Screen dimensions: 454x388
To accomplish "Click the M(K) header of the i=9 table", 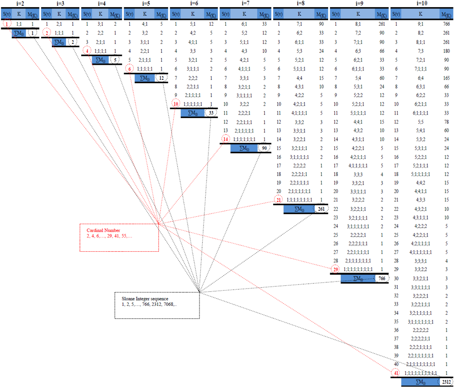I will coord(381,14).
